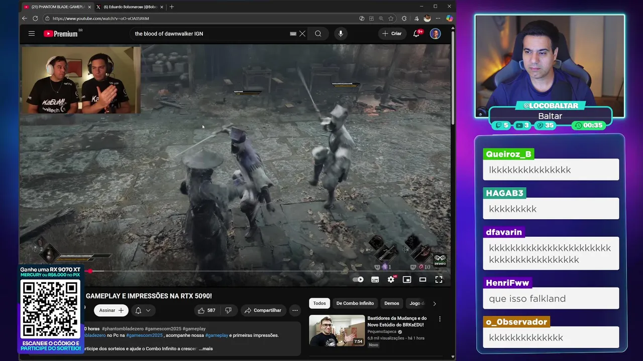Select De Combo Infinito filter chip
Viewport: 643px width, 361px height.
coord(355,303)
